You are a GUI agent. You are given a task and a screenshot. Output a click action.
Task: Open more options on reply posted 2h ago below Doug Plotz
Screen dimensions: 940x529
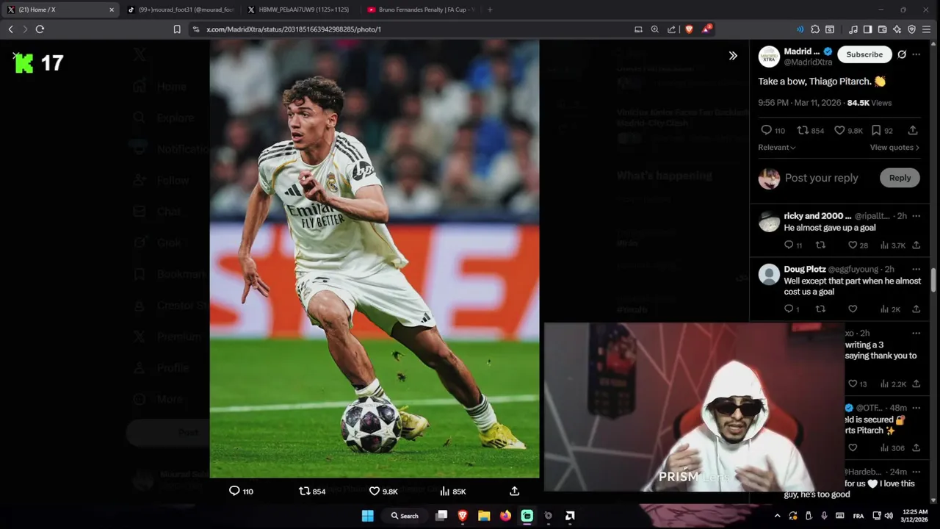coord(916,334)
